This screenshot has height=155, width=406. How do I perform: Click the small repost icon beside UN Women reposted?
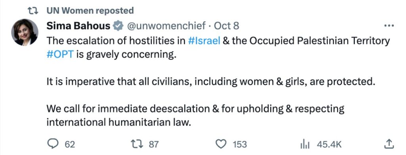pyautogui.click(x=33, y=11)
